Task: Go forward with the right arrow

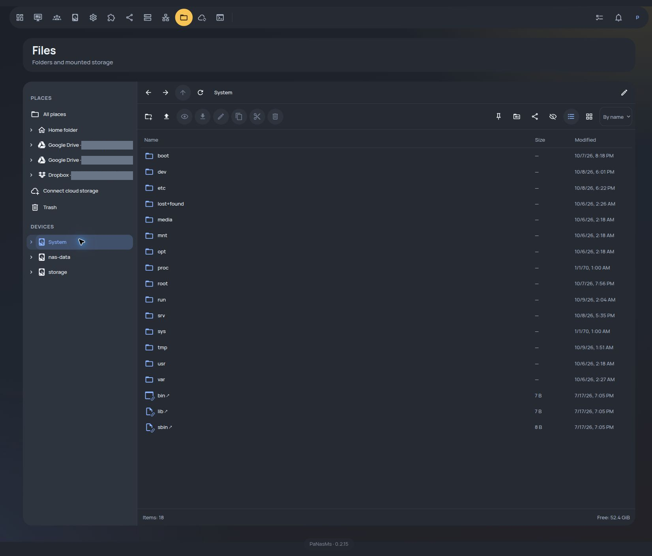Action: 165,92
